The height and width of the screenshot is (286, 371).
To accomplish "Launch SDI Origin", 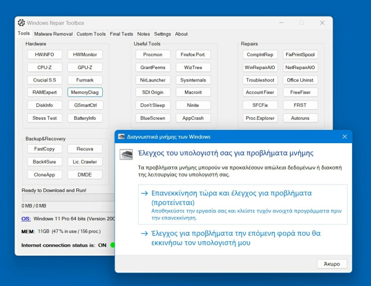I will pyautogui.click(x=153, y=92).
